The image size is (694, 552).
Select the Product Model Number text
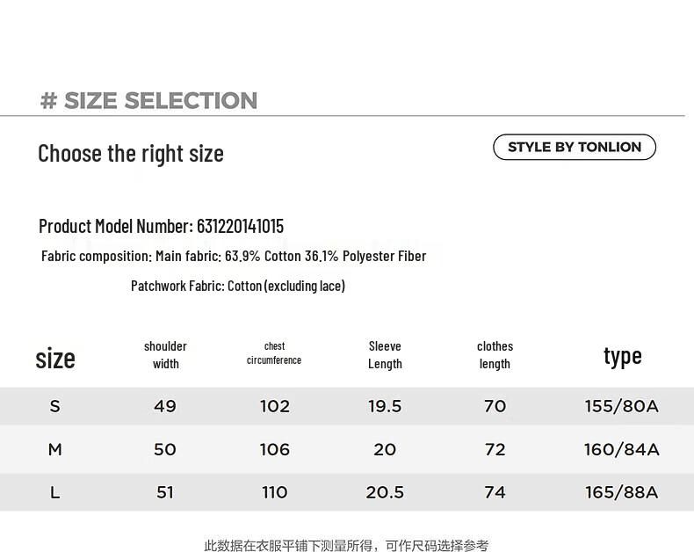click(161, 226)
